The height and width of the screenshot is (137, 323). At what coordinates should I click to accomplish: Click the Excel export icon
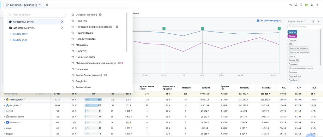coord(312,5)
